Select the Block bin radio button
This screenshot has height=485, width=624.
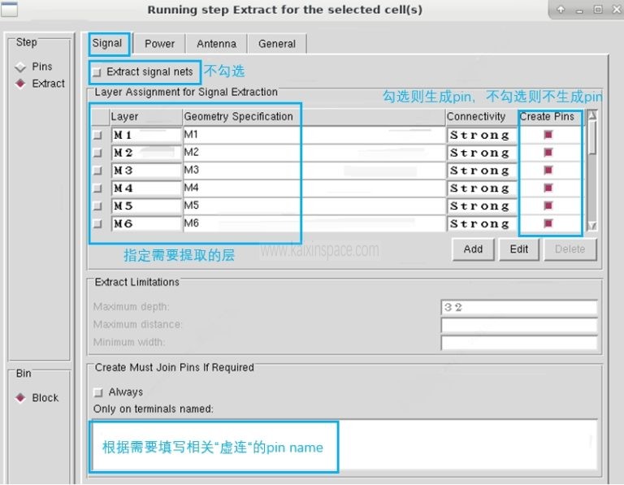(x=21, y=398)
